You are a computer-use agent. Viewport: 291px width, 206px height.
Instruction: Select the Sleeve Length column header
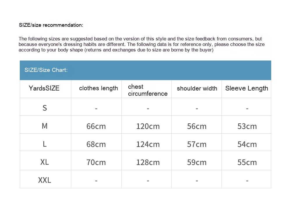(x=246, y=88)
